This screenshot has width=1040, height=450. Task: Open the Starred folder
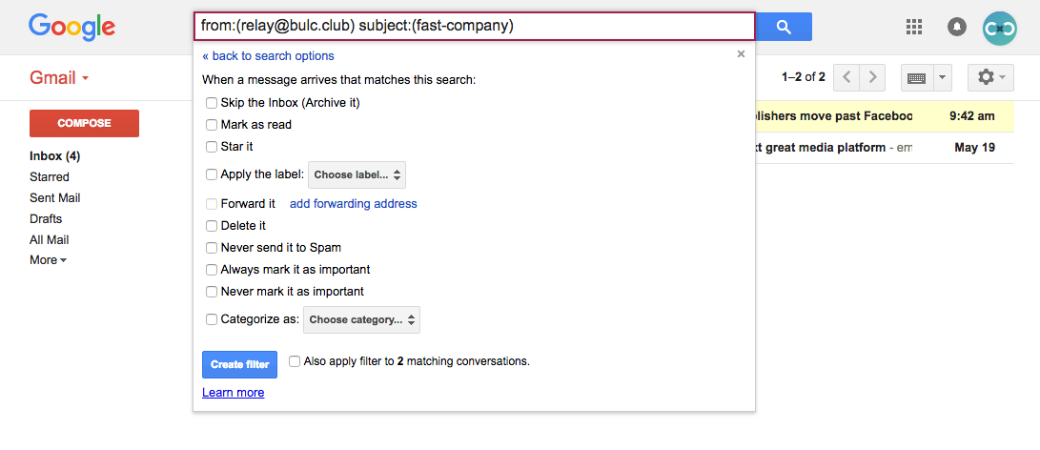click(x=50, y=177)
